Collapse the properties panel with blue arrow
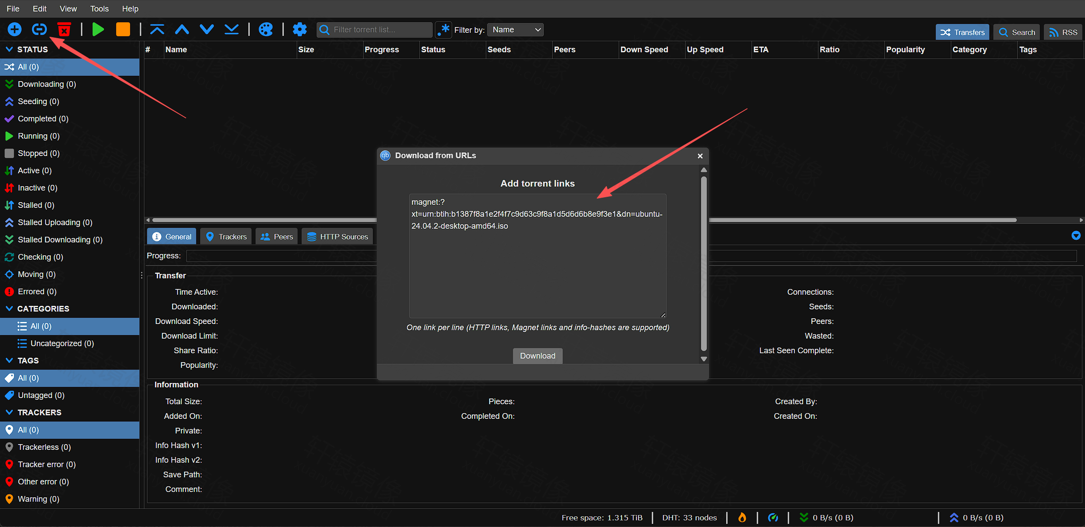1085x527 pixels. pos(1076,235)
